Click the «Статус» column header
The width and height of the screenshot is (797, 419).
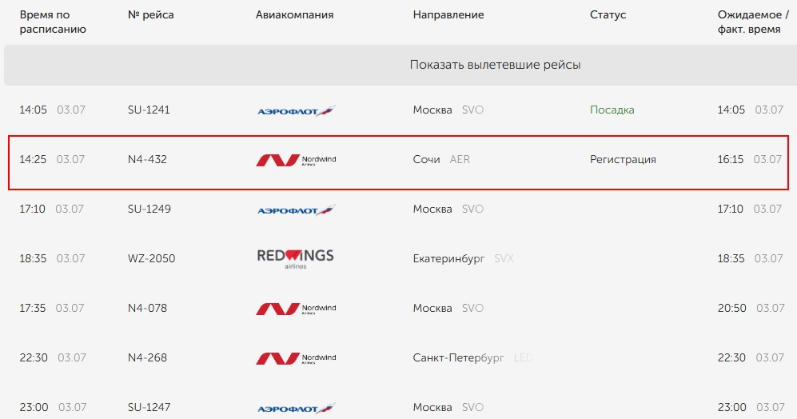608,14
